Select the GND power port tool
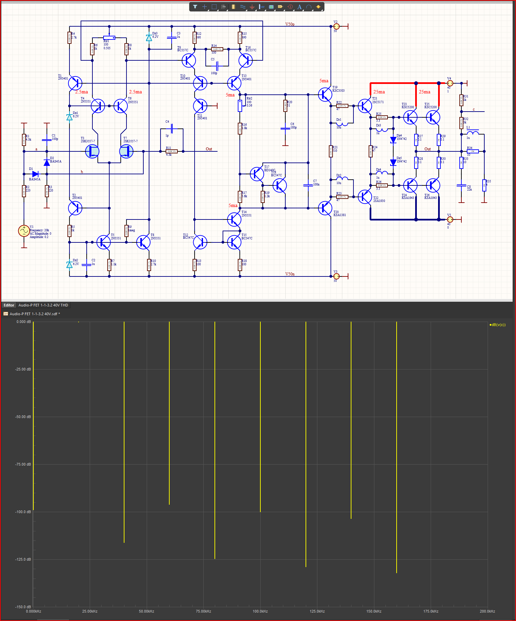Viewport: 516px width, 621px height. (252, 6)
